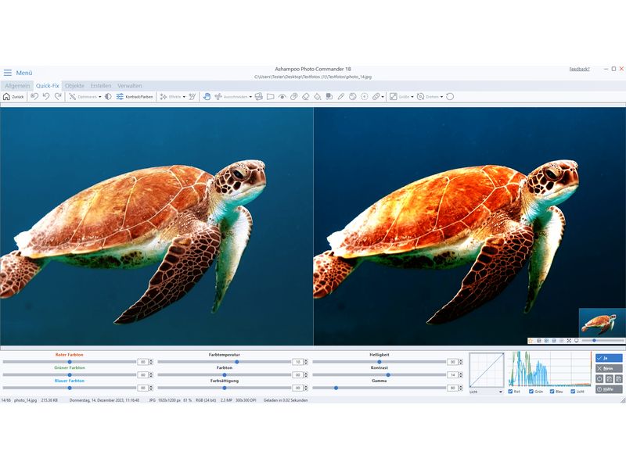Open the Hilfe button
626x469 pixels.
609,389
